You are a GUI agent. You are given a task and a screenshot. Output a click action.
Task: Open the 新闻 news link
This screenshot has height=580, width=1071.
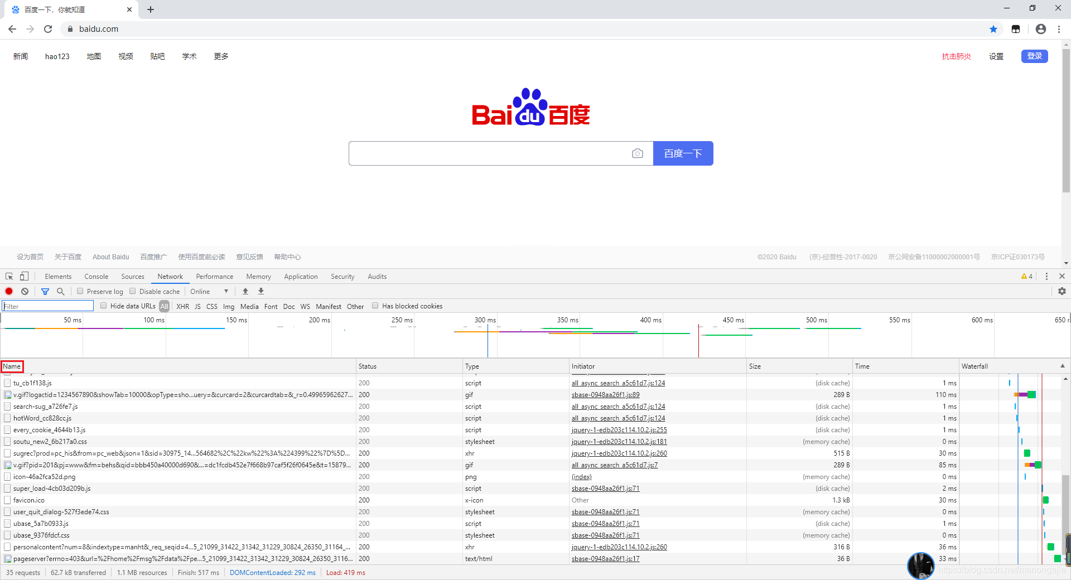click(x=21, y=56)
